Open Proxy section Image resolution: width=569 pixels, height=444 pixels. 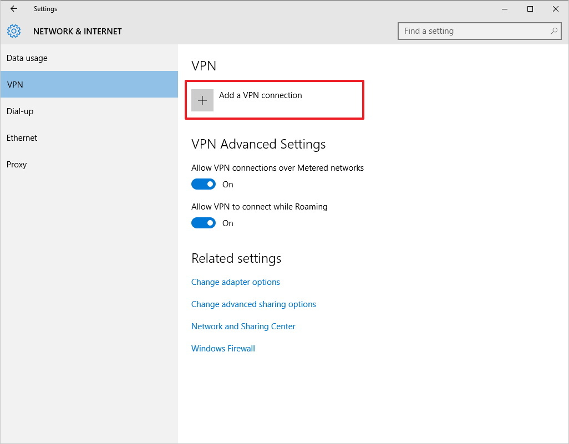pos(89,164)
